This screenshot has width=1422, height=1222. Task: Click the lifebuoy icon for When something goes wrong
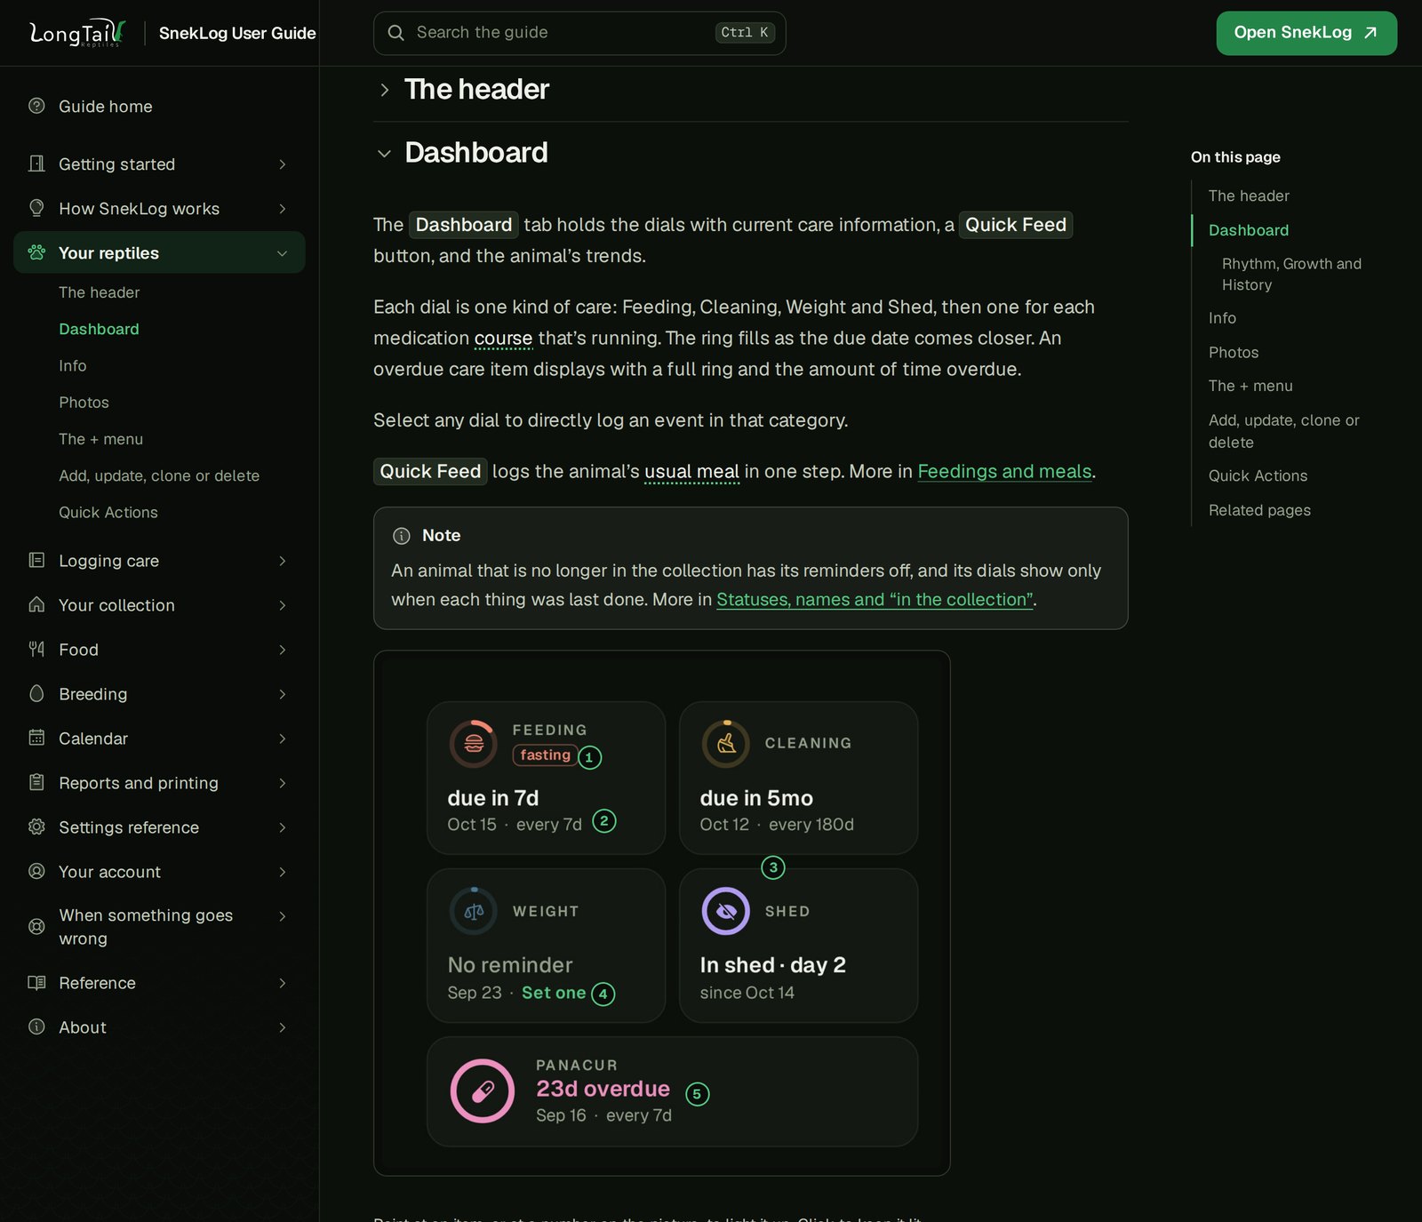coord(36,926)
